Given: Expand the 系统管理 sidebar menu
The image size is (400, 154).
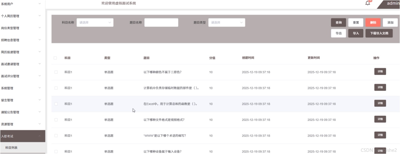Looking at the screenshot, I should click(x=23, y=88).
